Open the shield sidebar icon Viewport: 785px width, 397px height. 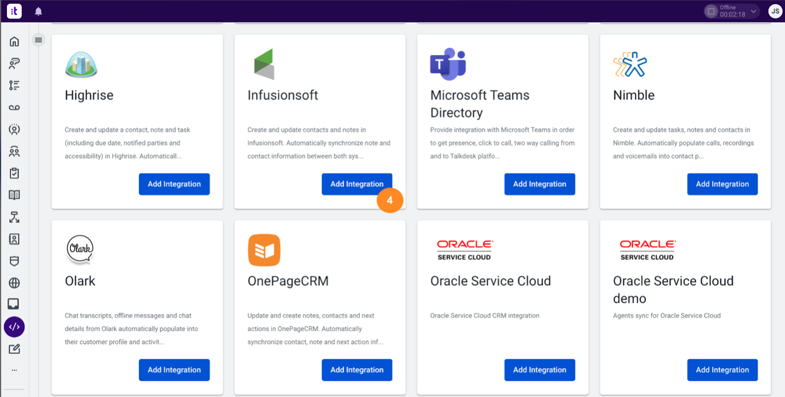click(x=14, y=261)
